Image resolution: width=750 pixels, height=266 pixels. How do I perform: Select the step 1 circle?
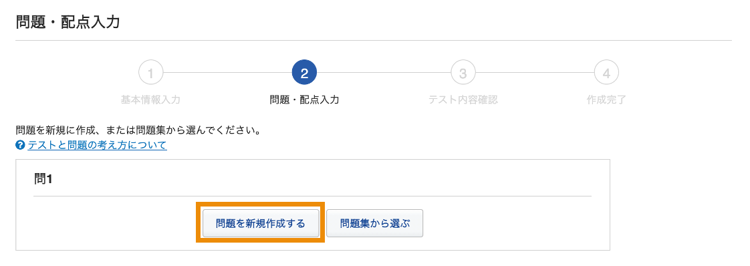150,74
